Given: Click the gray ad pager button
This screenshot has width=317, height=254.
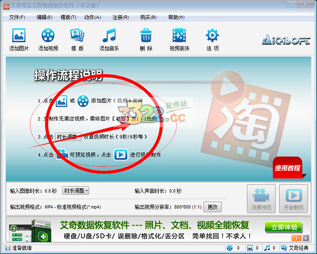Looking at the screenshot, I should click(x=306, y=238).
